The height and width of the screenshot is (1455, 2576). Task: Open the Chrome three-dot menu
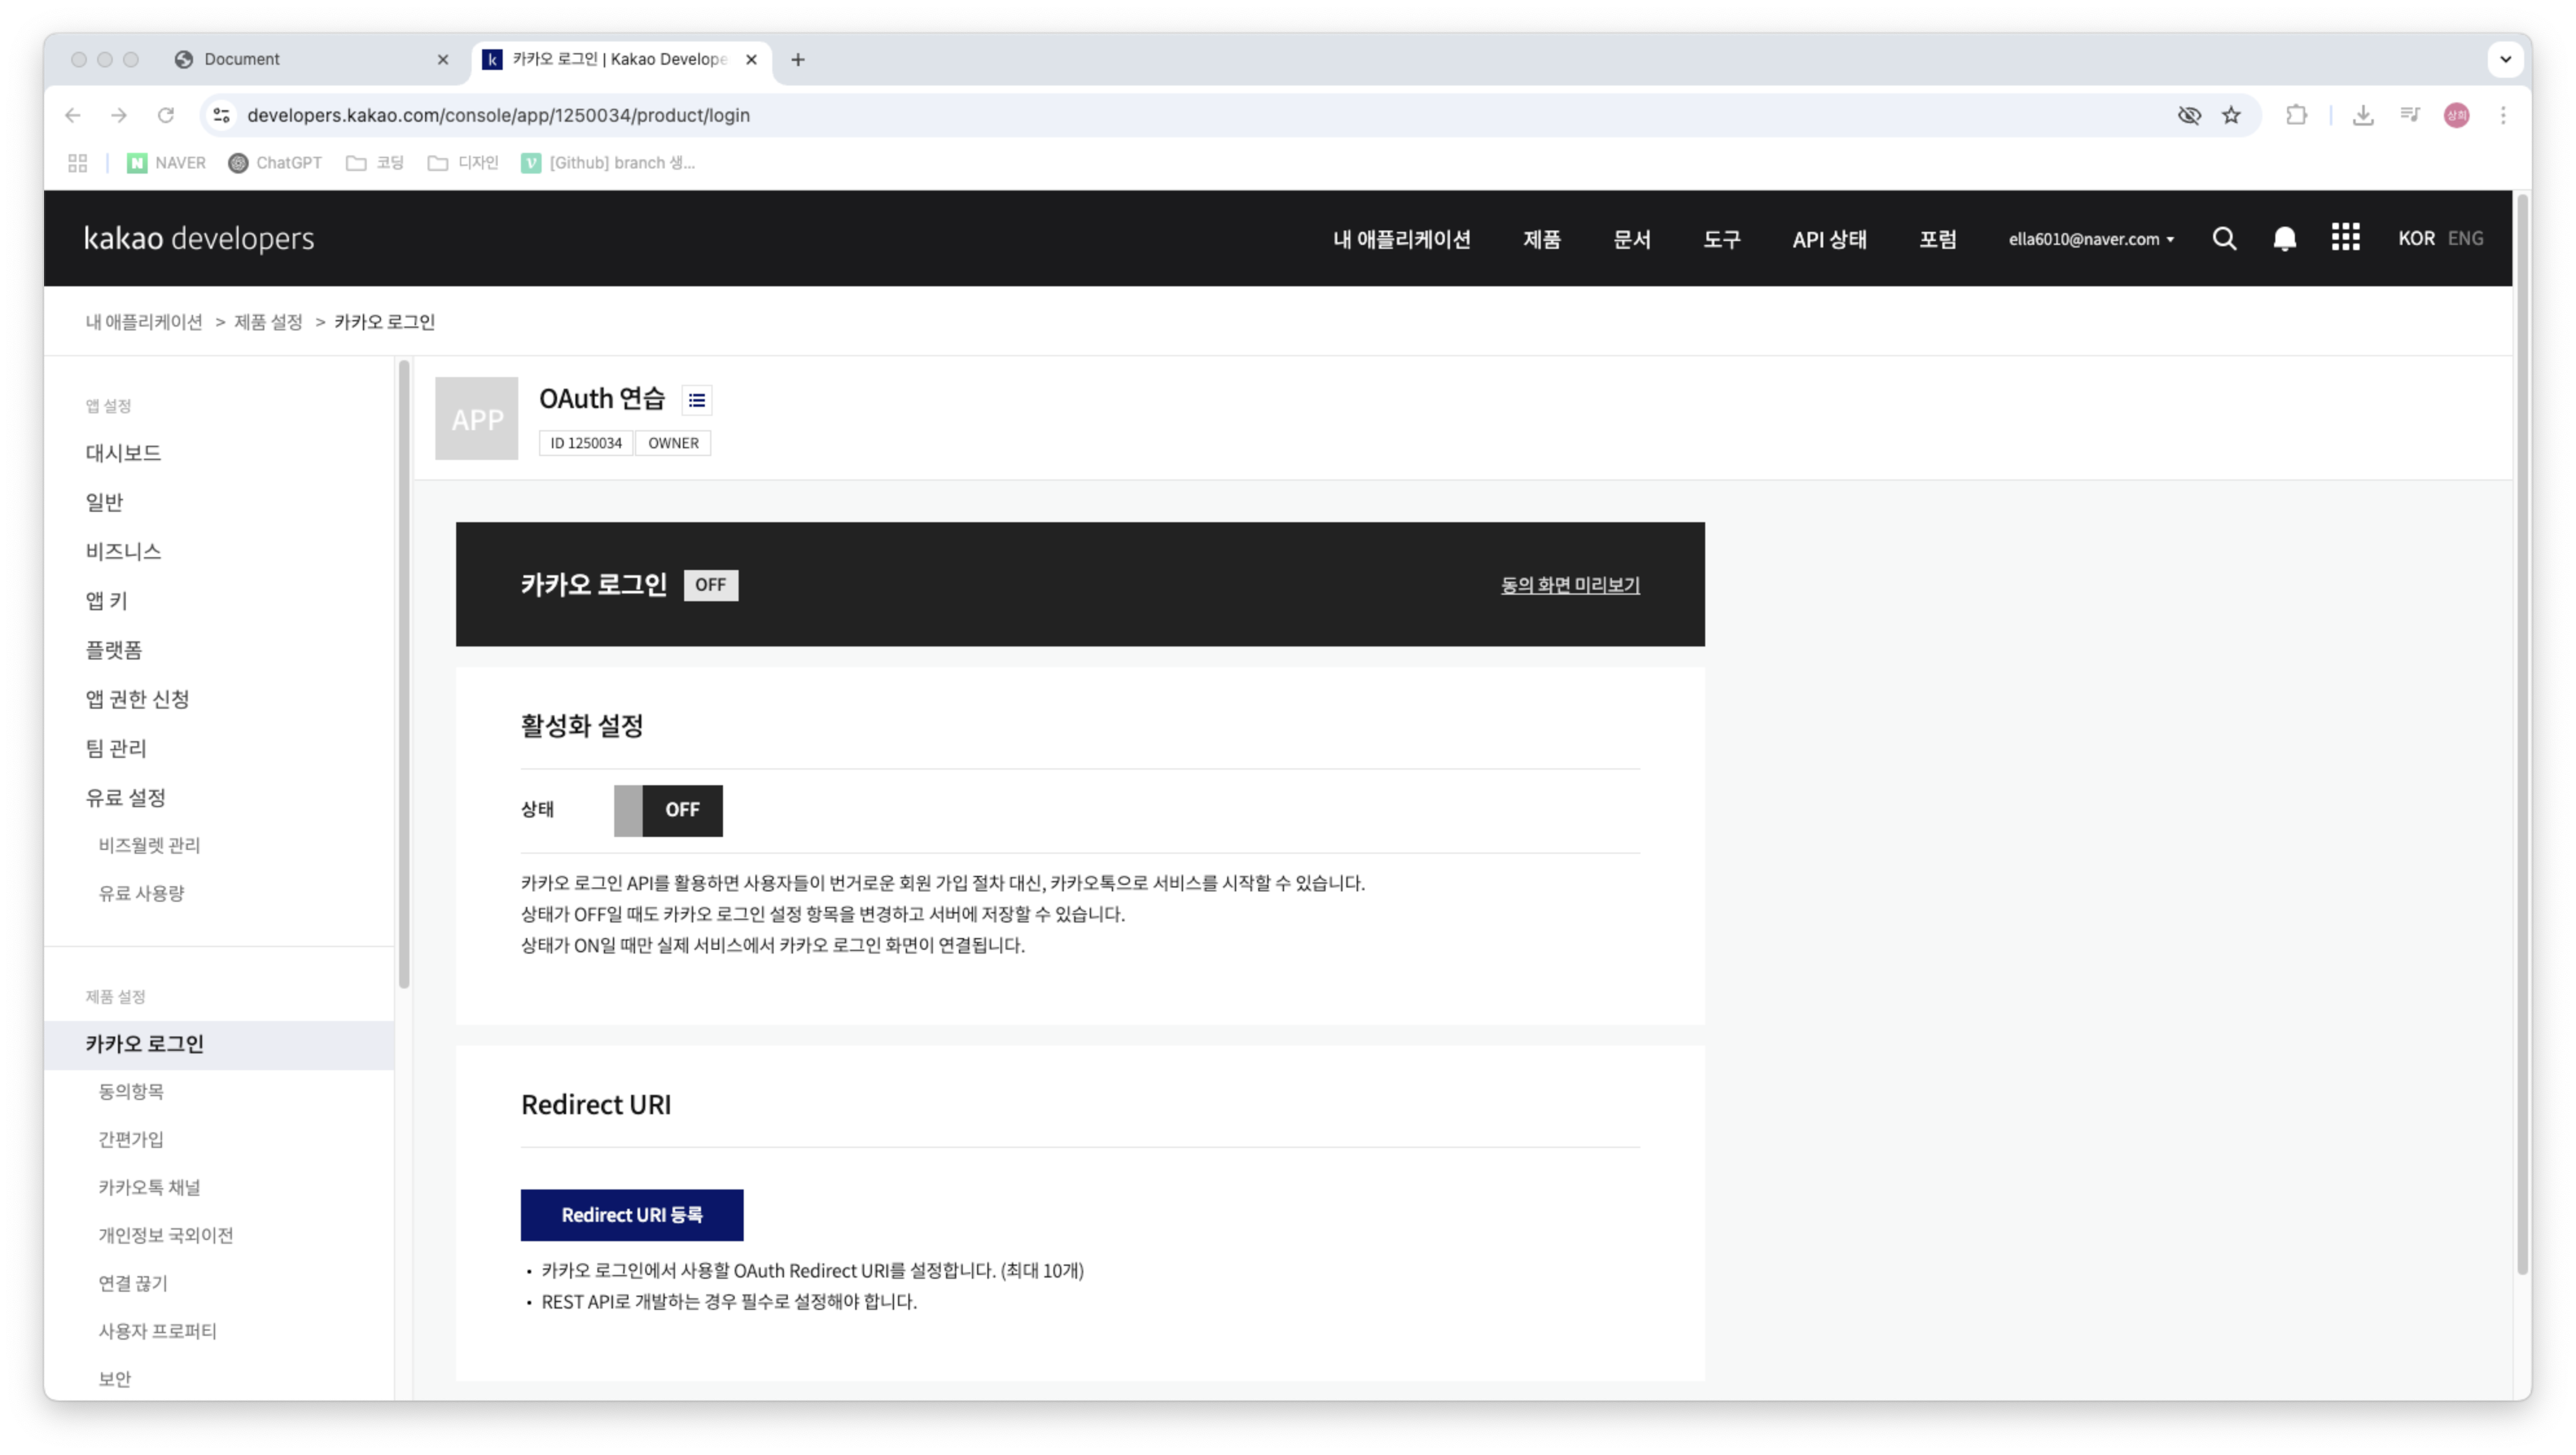pos(2503,115)
